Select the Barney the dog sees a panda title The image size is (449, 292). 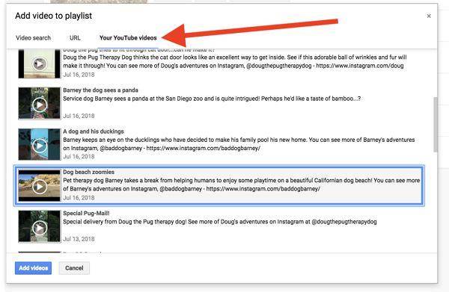coord(100,90)
